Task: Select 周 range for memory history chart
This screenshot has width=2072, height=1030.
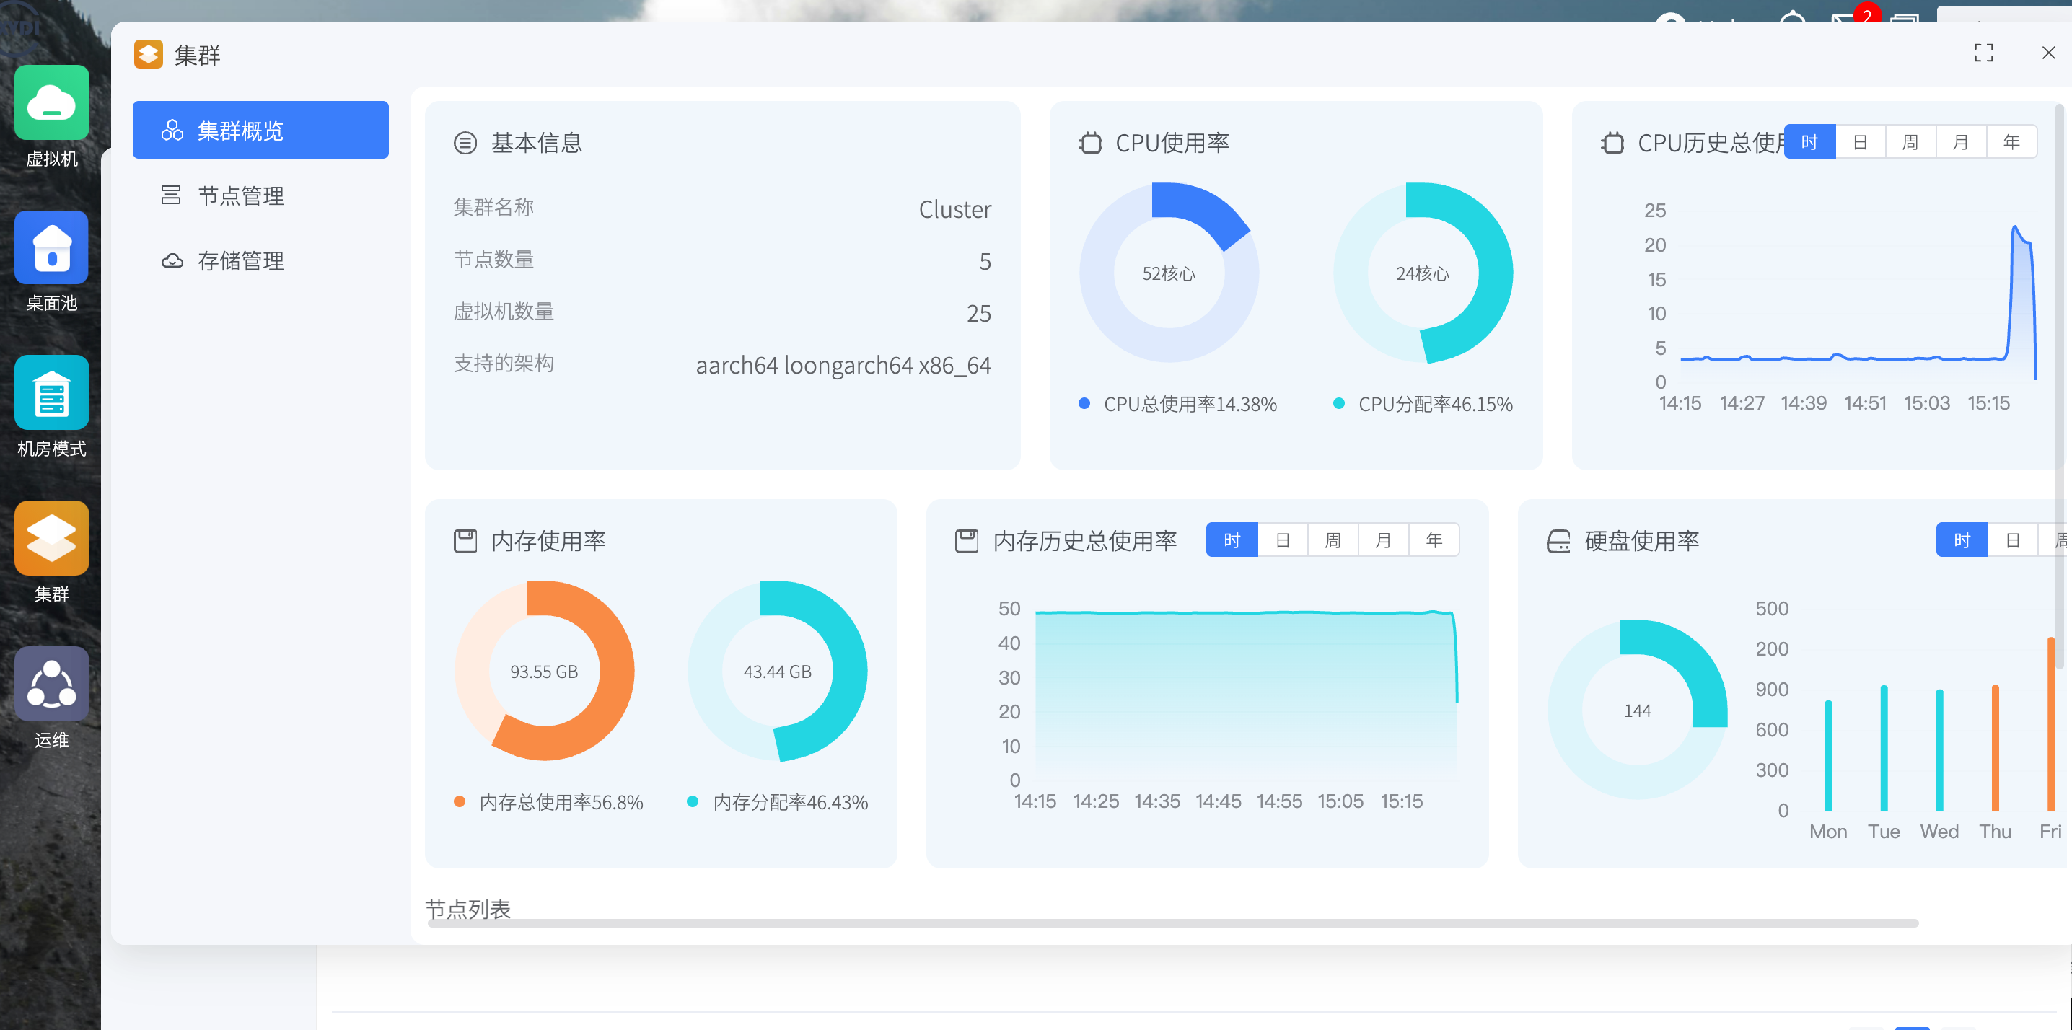Action: [1334, 540]
